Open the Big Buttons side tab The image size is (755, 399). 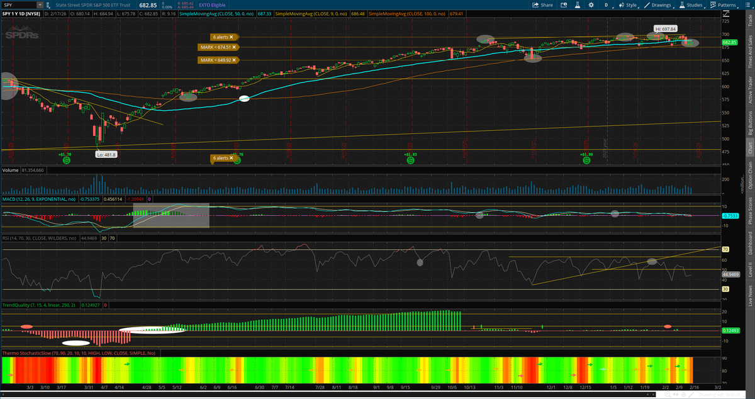(x=749, y=124)
